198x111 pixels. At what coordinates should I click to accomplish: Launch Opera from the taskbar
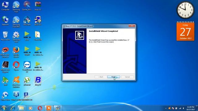[40, 108]
